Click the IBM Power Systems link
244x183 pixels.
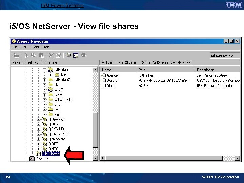[x=62, y=6]
